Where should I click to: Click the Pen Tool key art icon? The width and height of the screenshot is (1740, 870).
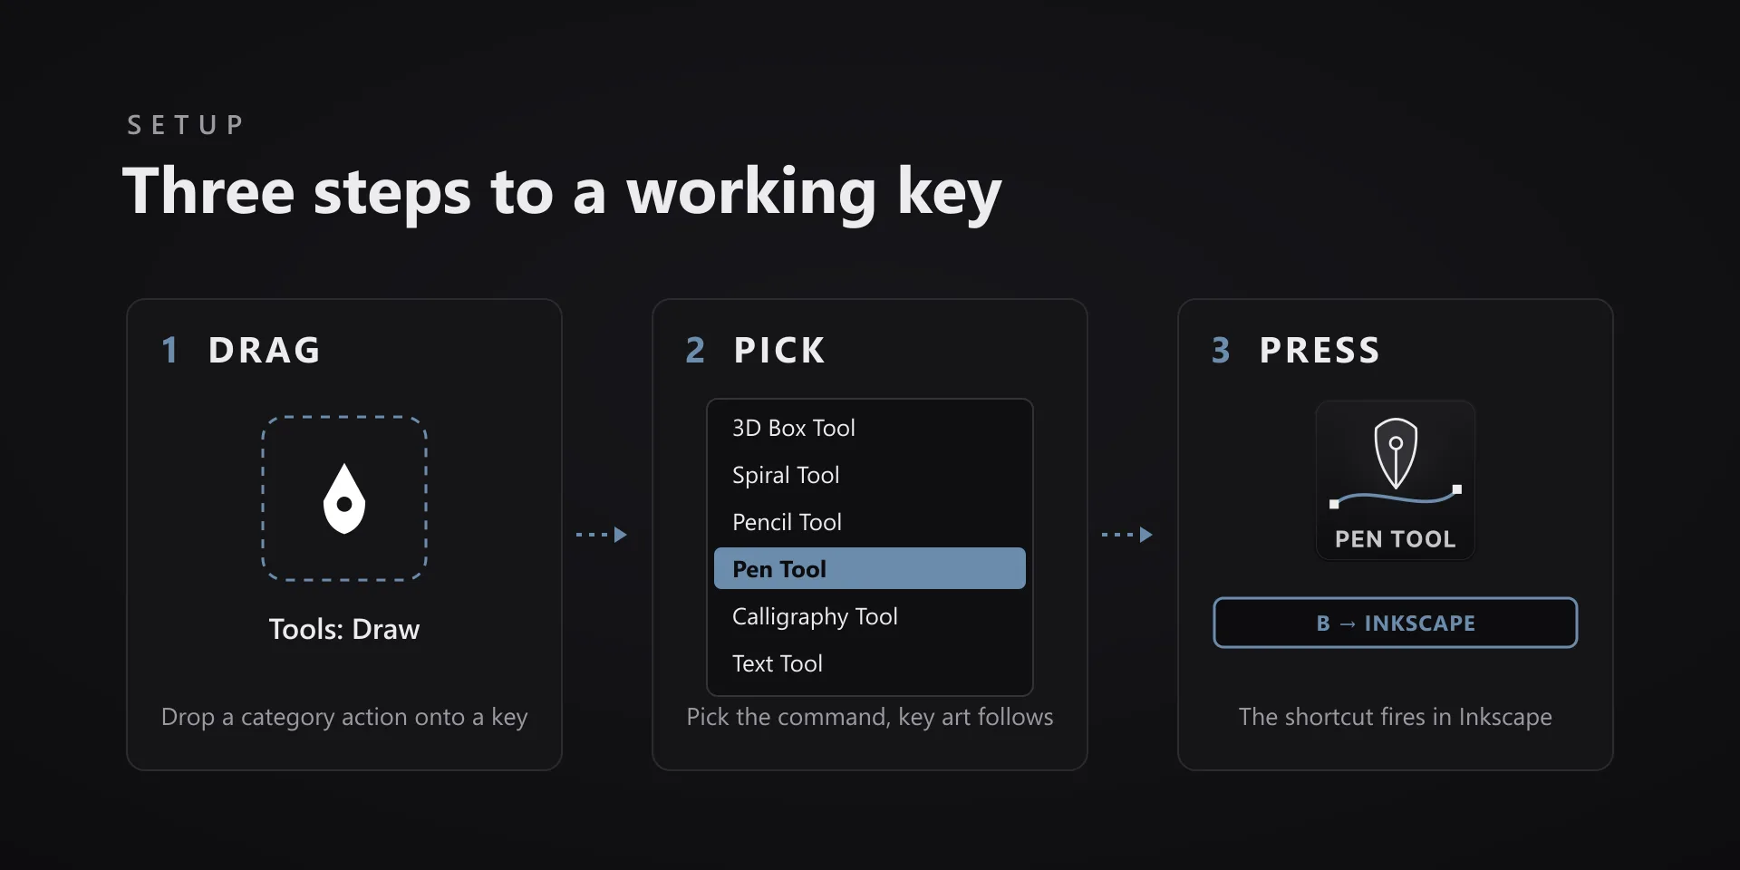[1396, 463]
